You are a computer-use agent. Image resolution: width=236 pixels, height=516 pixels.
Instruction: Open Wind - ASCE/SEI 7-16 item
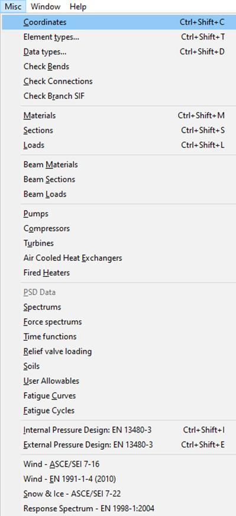(x=119, y=465)
